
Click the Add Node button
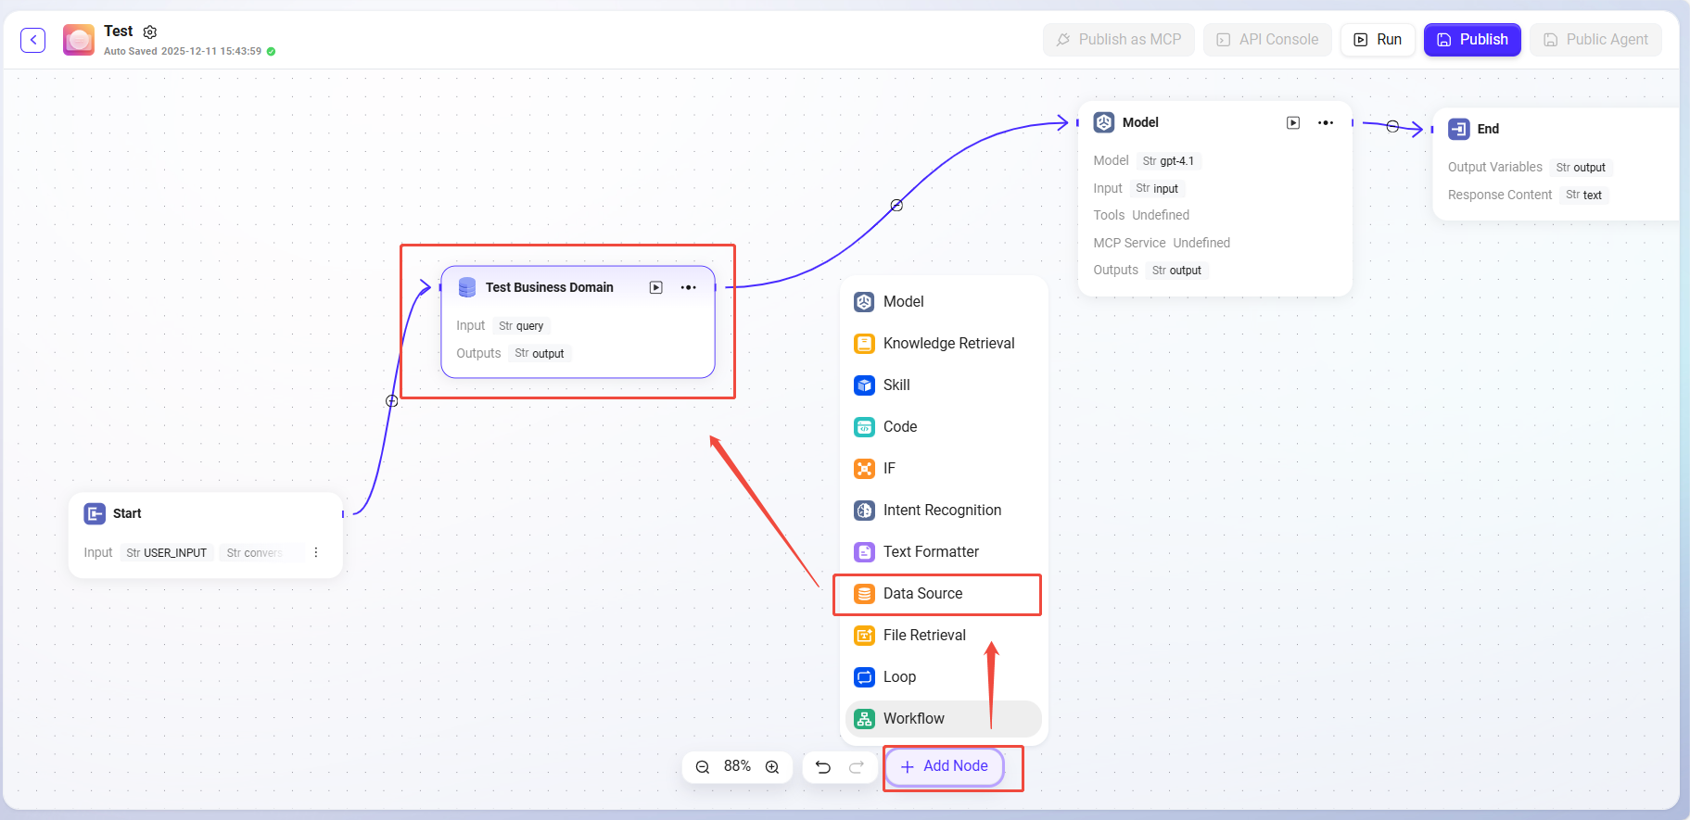(x=944, y=766)
